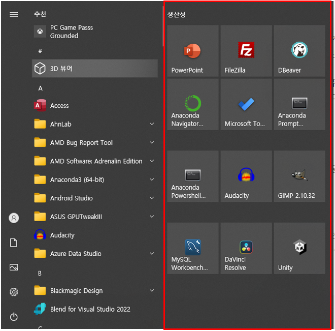Click the B section letter header
This screenshot has height=331, width=335.
point(40,274)
